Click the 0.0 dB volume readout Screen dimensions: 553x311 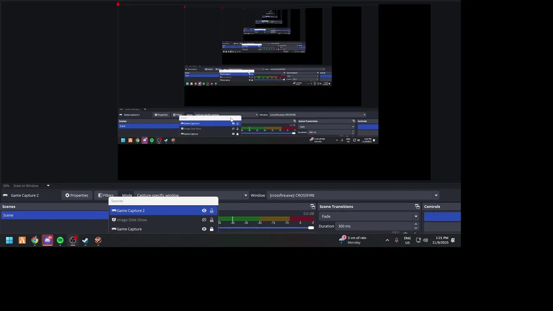[308, 214]
